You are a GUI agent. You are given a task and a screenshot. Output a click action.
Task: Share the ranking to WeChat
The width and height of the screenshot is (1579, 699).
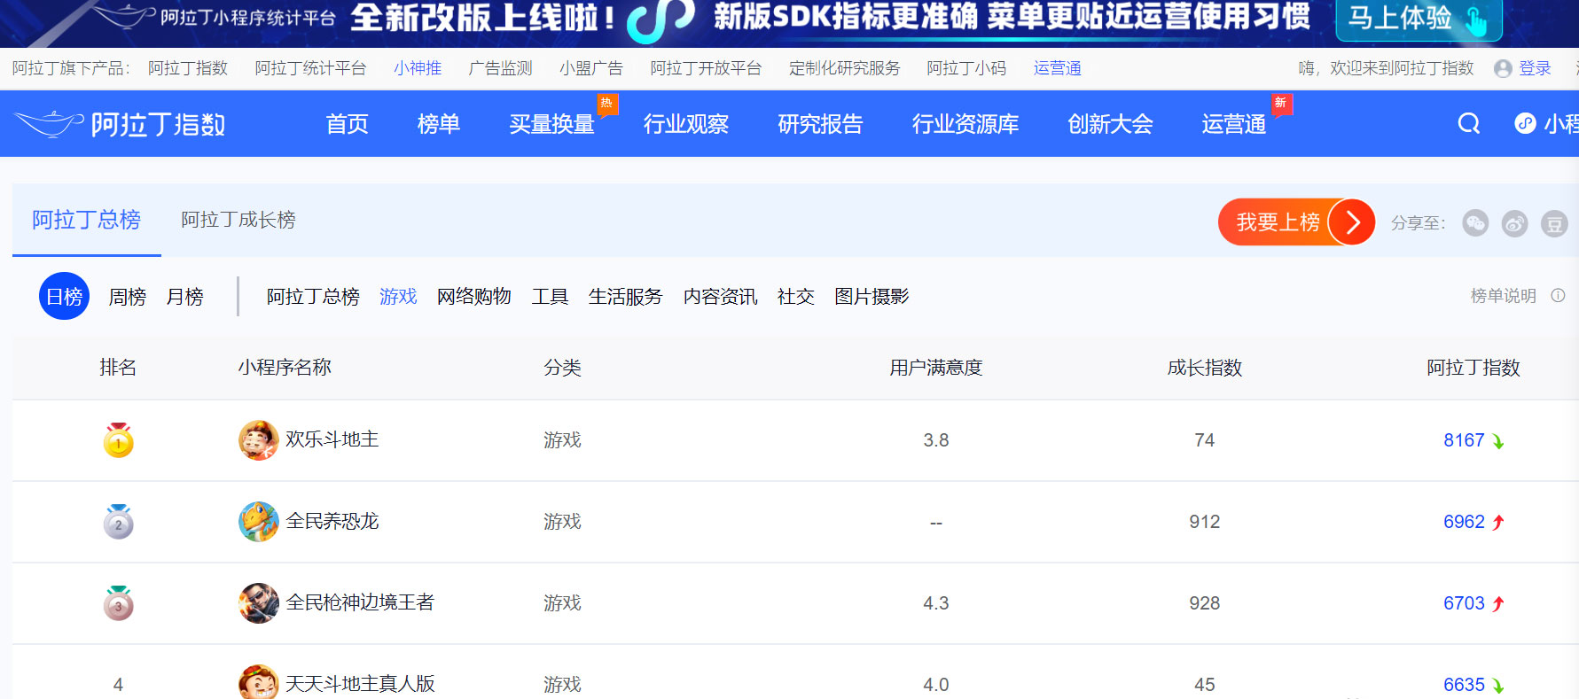coord(1475,223)
